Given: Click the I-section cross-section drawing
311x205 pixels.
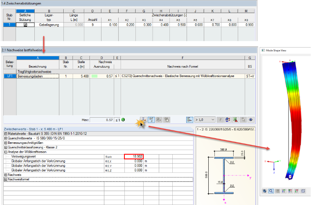Looking at the screenshot, I should 224,175.
